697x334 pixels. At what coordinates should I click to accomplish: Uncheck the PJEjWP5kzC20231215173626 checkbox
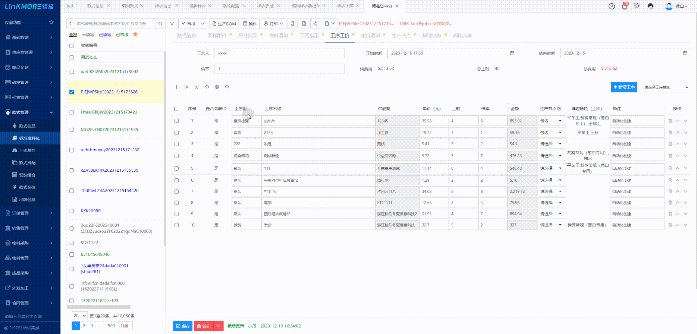72,92
